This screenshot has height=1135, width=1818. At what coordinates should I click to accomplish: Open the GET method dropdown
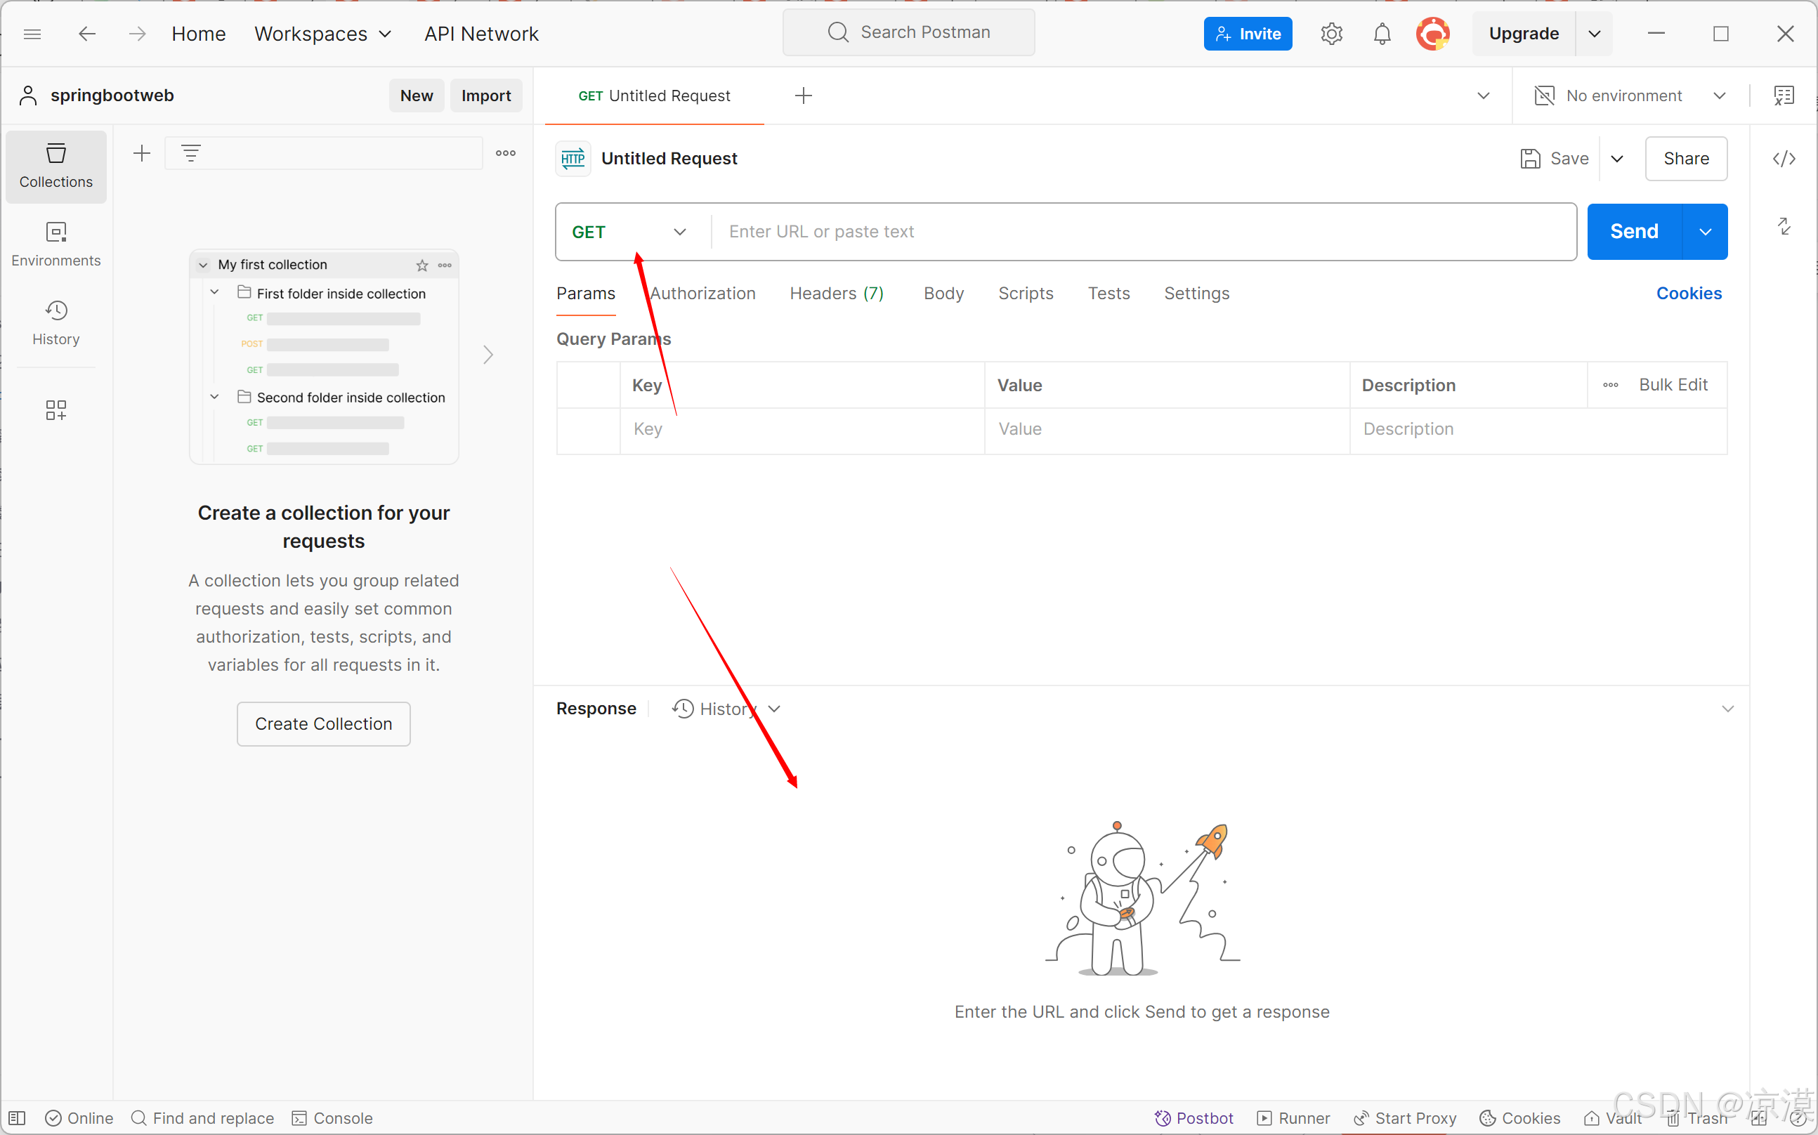629,232
